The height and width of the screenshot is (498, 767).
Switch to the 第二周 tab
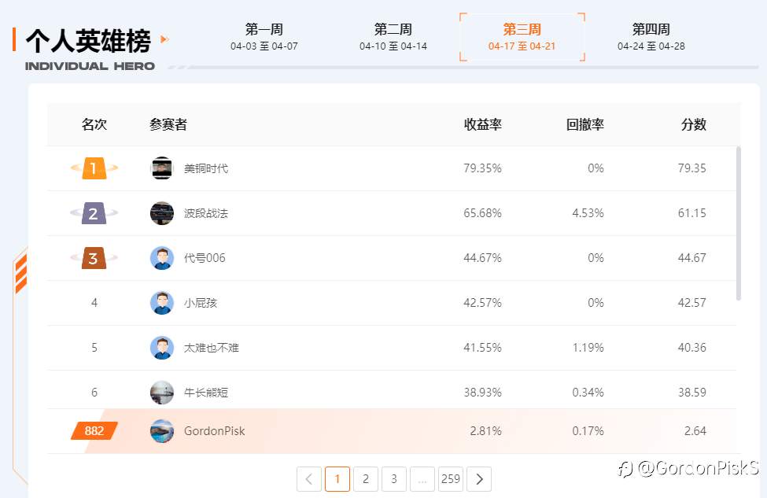coord(393,37)
